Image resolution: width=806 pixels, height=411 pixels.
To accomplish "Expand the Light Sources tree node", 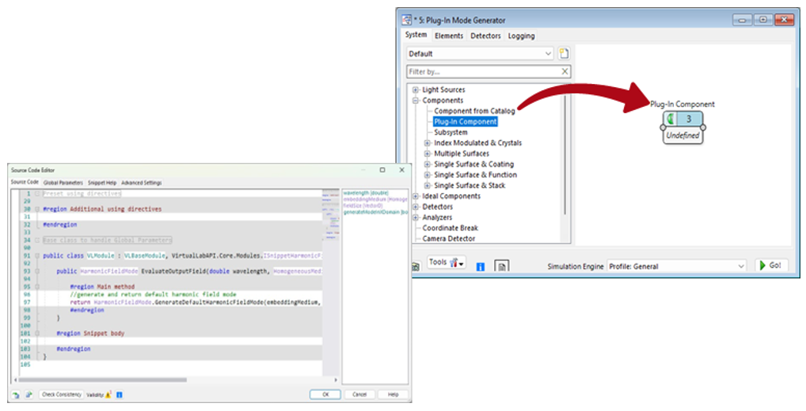I will [x=416, y=90].
